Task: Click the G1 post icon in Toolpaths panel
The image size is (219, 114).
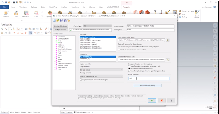Action: 37,29
